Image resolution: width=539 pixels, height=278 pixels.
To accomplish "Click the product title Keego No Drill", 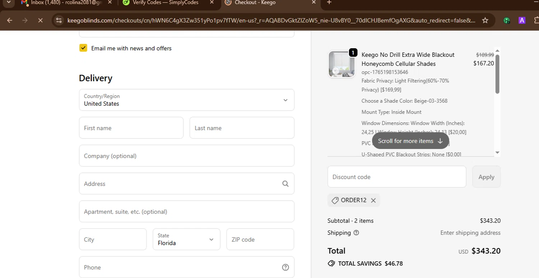I will (408, 59).
